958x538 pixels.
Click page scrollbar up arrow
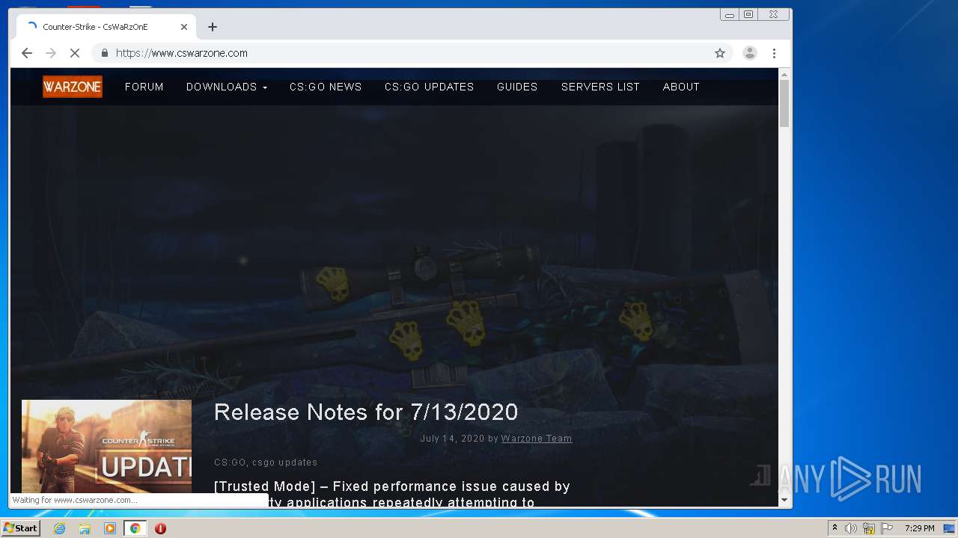[784, 75]
